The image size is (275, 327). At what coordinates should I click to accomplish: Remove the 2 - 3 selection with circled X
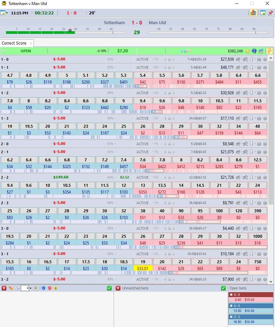click(265, 203)
